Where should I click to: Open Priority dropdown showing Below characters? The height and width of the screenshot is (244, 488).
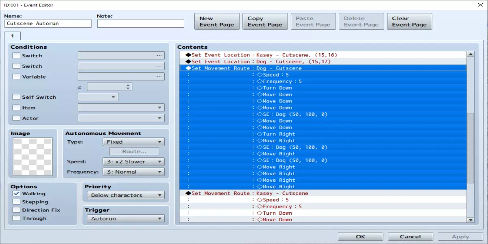[x=126, y=195]
